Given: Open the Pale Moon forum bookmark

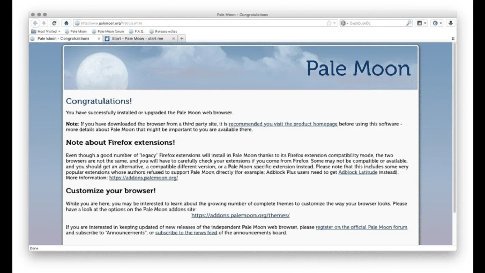Looking at the screenshot, I should 108,31.
